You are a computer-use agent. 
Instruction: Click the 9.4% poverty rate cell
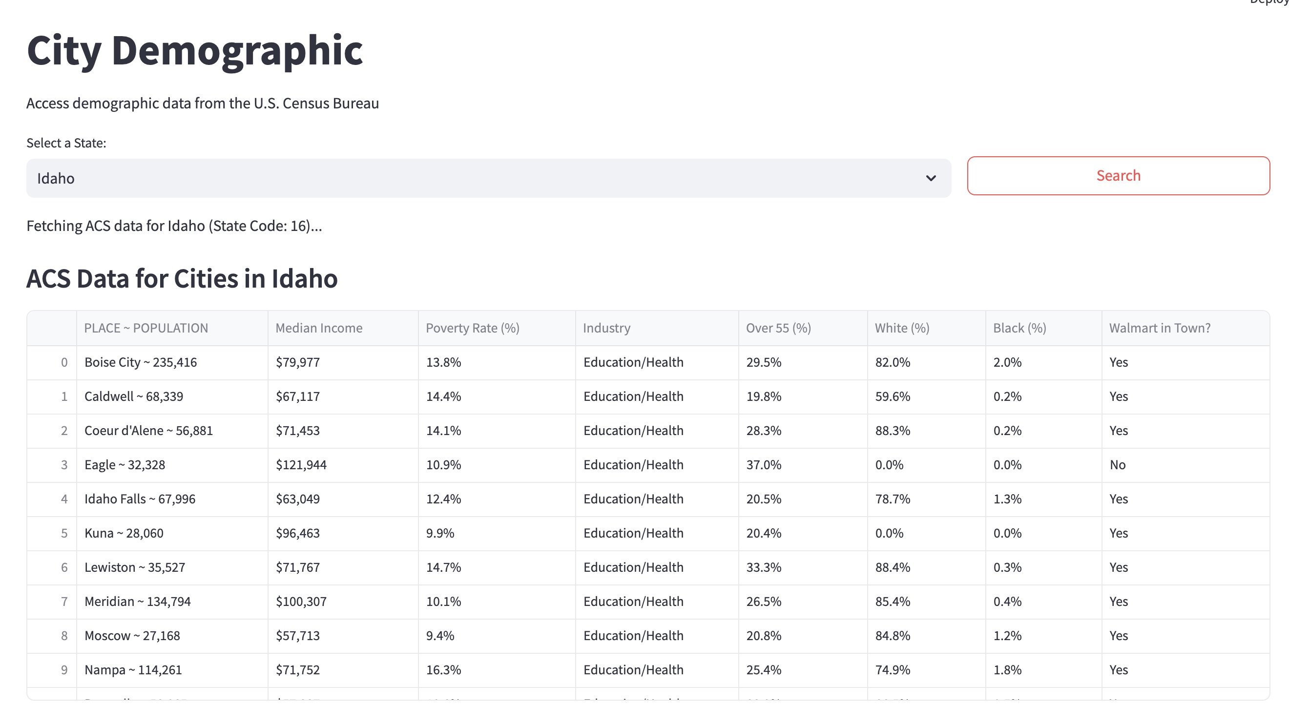[497, 636]
